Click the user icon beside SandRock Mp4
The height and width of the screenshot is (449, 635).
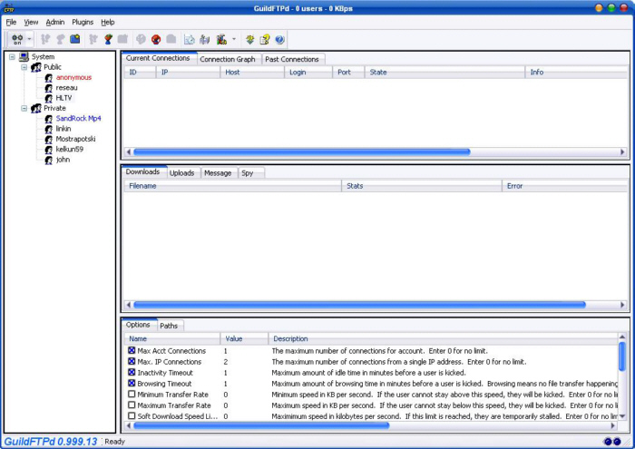(49, 119)
